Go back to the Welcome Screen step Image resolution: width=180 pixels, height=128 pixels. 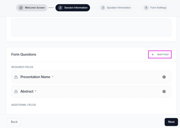coord(35,8)
